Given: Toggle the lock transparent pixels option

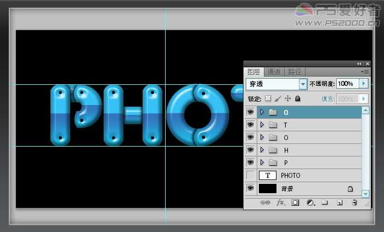Looking at the screenshot, I should 268,98.
